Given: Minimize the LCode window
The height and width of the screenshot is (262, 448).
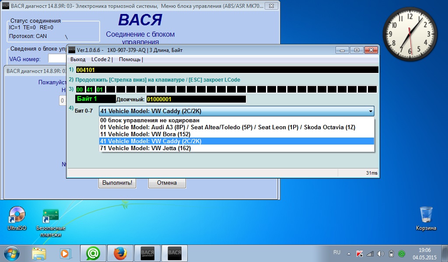Looking at the screenshot, I should tap(342, 50).
